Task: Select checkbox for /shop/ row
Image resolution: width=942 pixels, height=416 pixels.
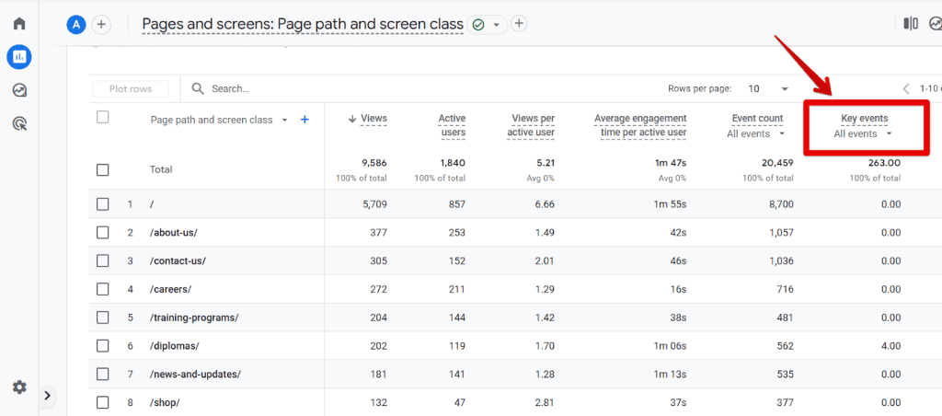Action: (103, 402)
